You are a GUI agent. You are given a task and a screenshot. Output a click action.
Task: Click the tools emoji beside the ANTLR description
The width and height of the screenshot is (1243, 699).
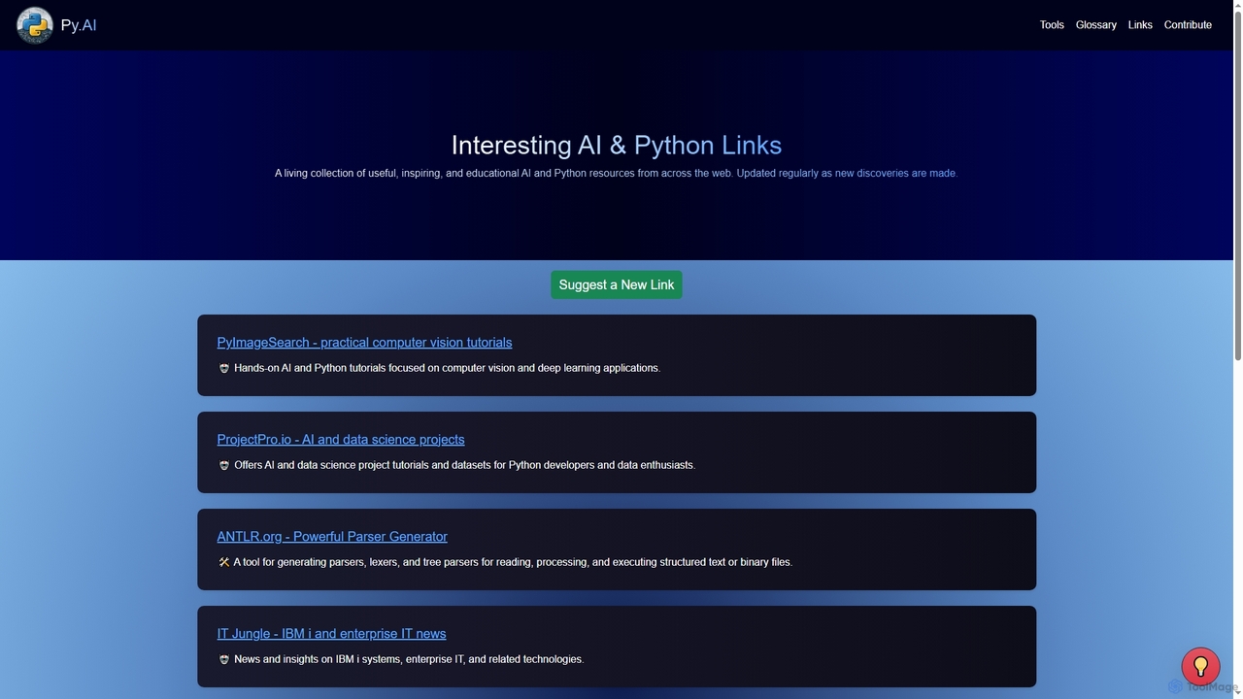(224, 563)
